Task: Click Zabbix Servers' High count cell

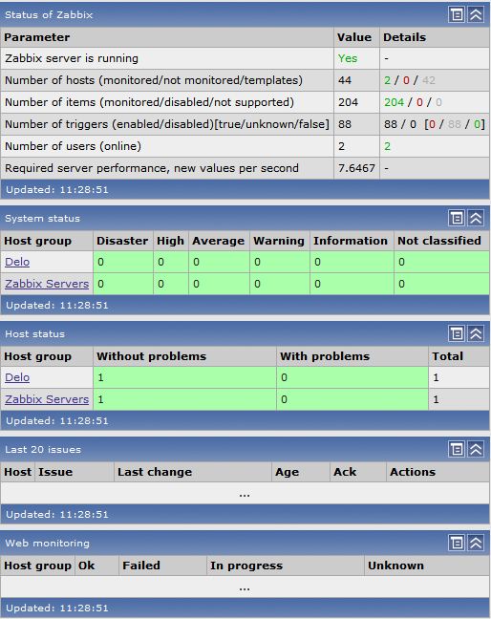Action: click(171, 284)
